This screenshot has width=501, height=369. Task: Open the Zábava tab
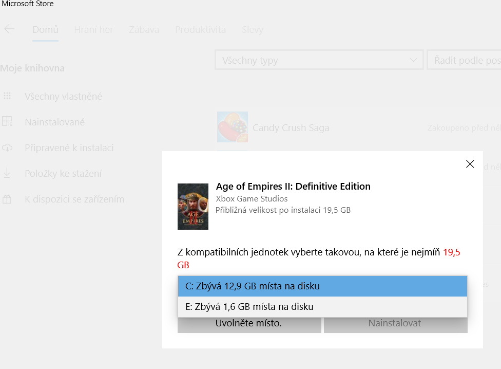pyautogui.click(x=144, y=30)
